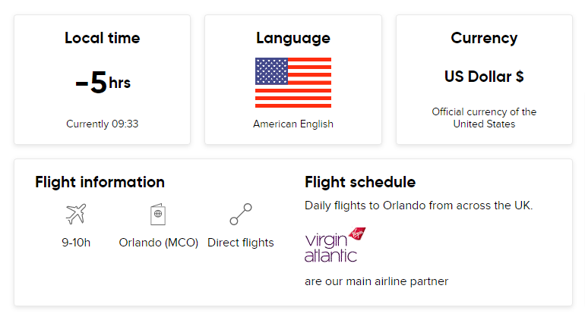Click the Currency heading
This screenshot has height=320, width=585.
tap(484, 39)
